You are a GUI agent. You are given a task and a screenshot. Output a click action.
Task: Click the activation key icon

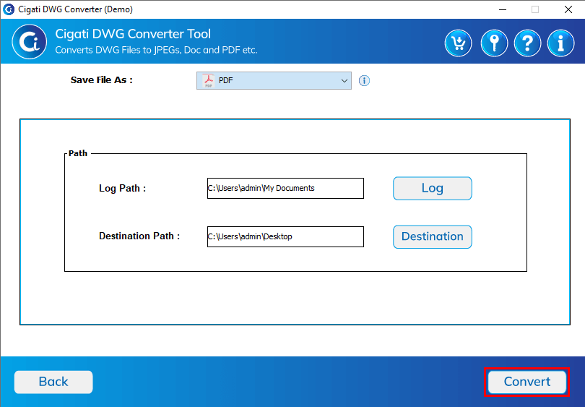pos(494,43)
